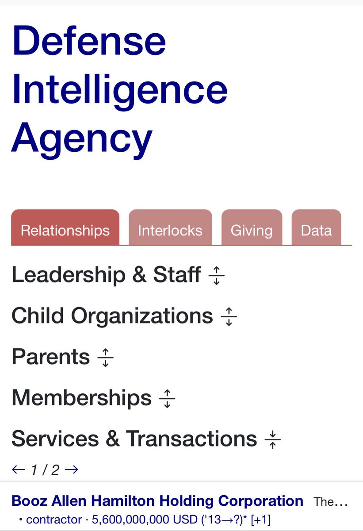Click the expand arrows icon beside Parents
Image resolution: width=363 pixels, height=531 pixels.
[105, 358]
